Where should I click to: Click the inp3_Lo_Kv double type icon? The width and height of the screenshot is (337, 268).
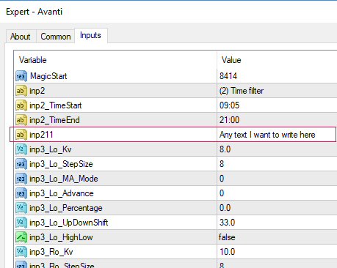(x=21, y=149)
